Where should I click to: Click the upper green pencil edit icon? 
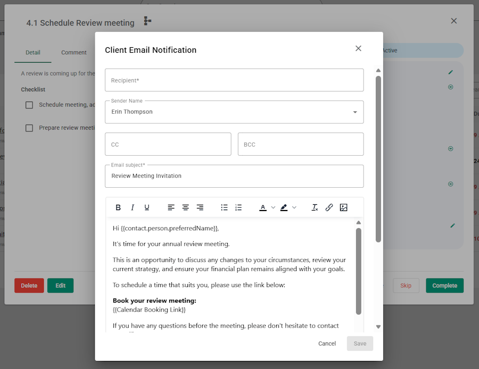tap(451, 72)
